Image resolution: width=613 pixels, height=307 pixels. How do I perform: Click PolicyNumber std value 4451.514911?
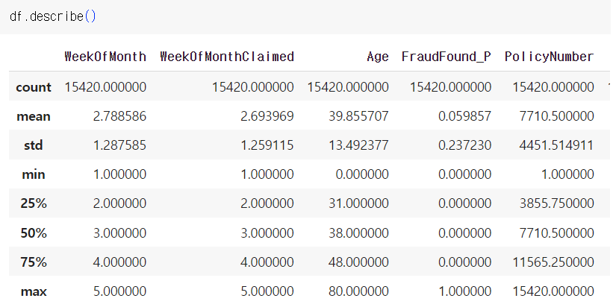tap(556, 145)
